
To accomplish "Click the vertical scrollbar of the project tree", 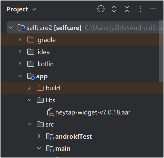I will [161, 50].
